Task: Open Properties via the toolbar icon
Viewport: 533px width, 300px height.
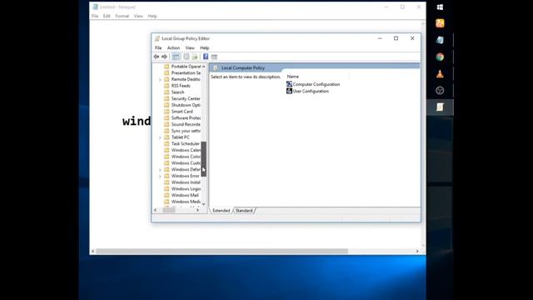Action: [187, 57]
